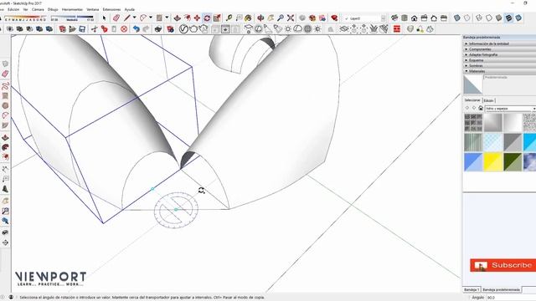Choose the Tape Measure tool in top toolbar

click(x=229, y=18)
